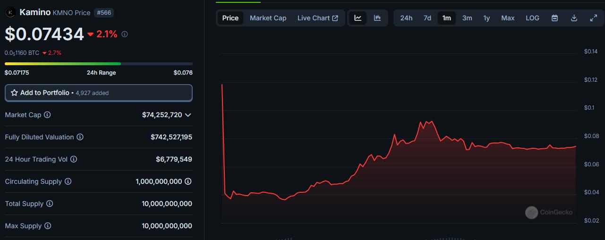Click the $0.076 range high value

183,73
